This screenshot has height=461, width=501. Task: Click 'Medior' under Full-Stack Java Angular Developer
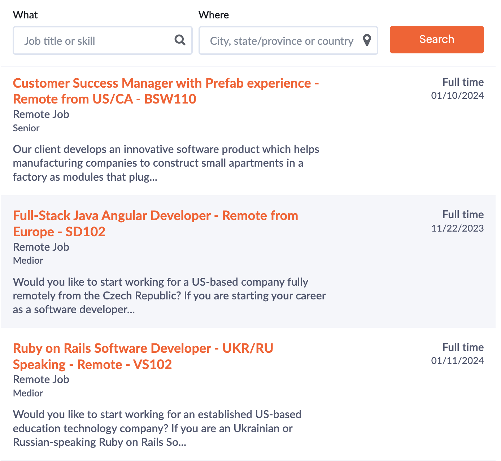click(28, 260)
